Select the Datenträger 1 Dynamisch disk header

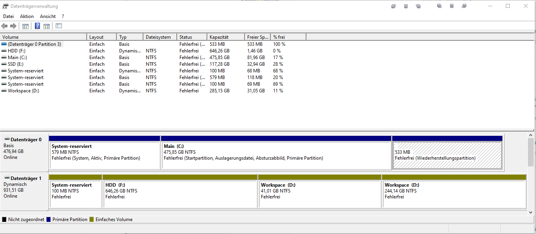pyautogui.click(x=24, y=191)
